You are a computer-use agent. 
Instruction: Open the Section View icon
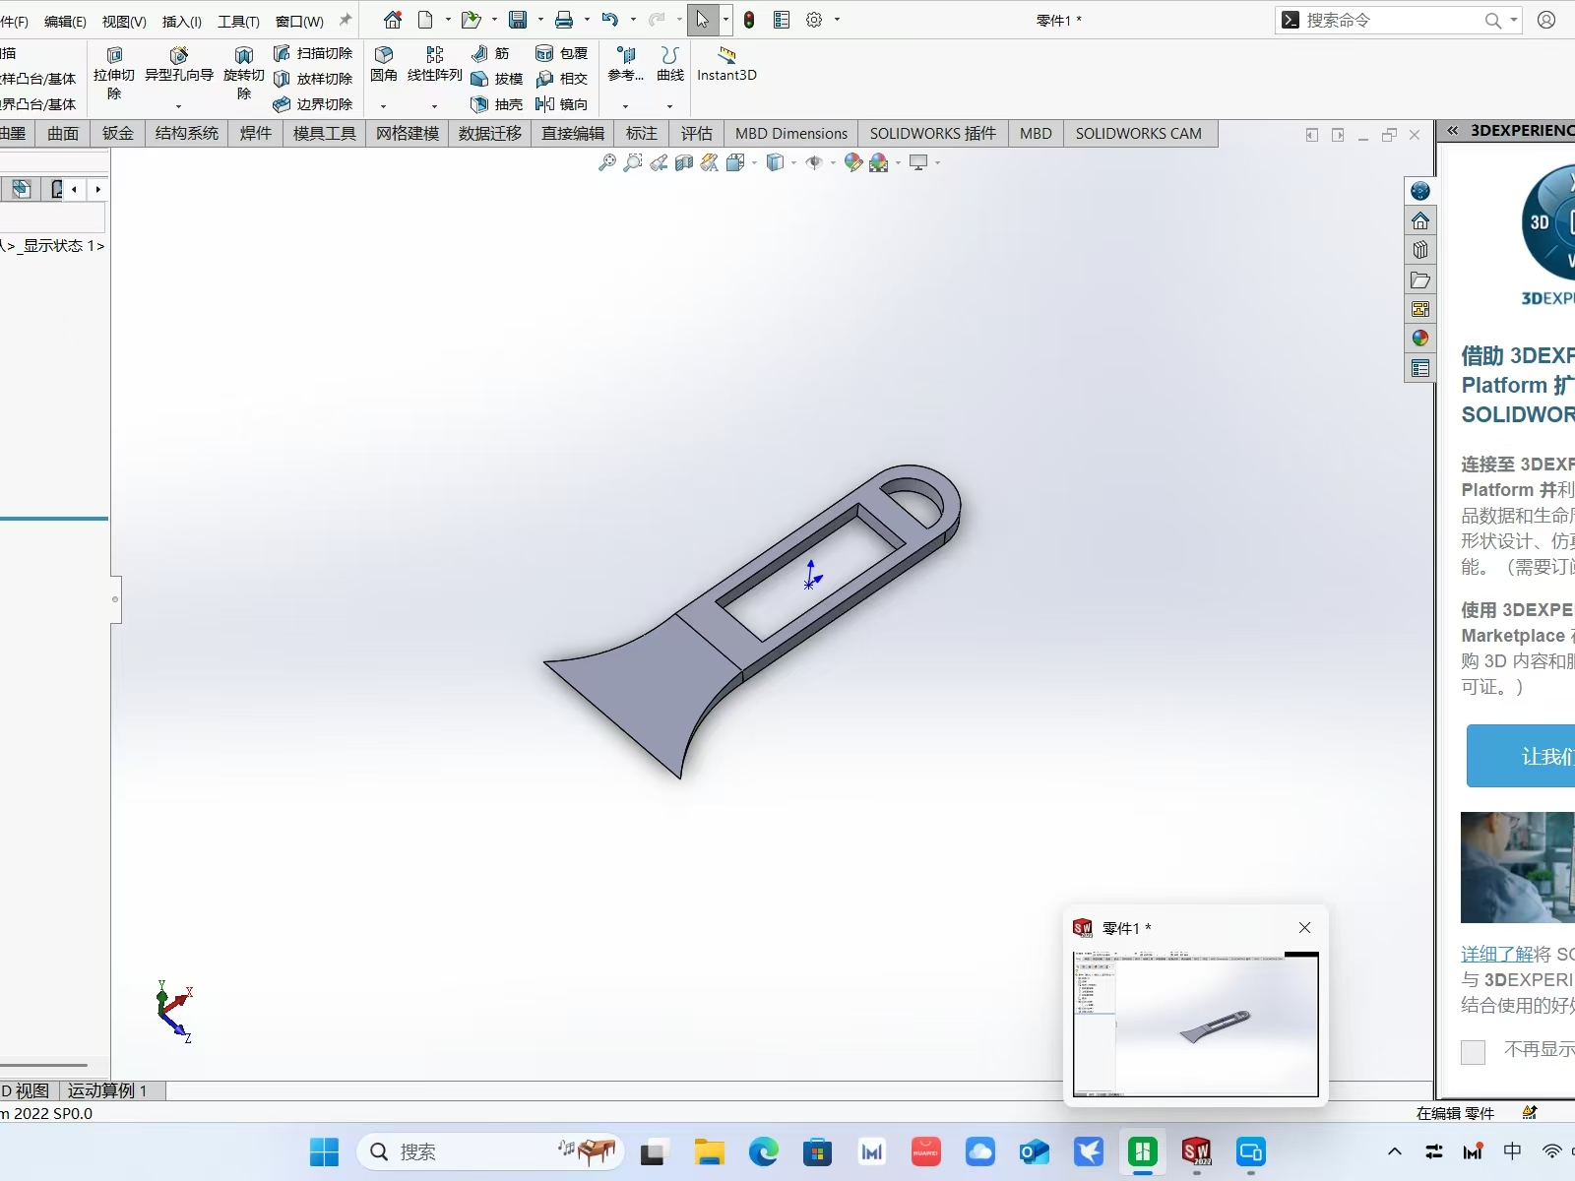(x=684, y=162)
